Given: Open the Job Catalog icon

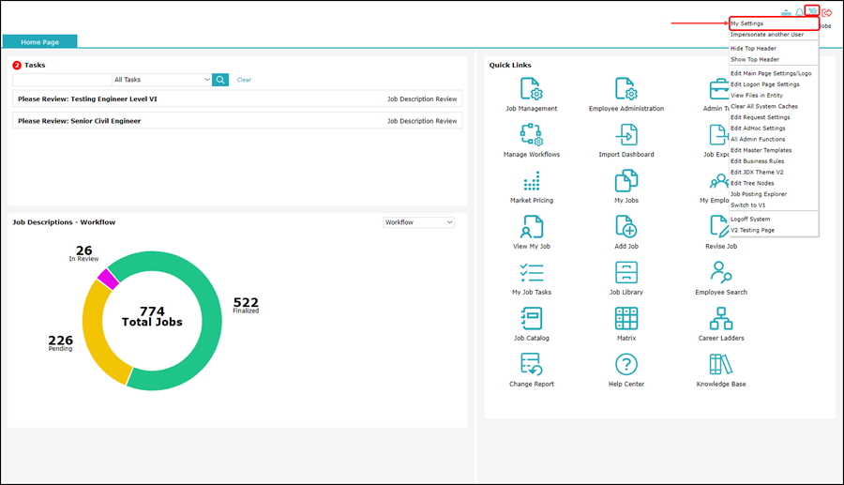Looking at the screenshot, I should pyautogui.click(x=532, y=318).
